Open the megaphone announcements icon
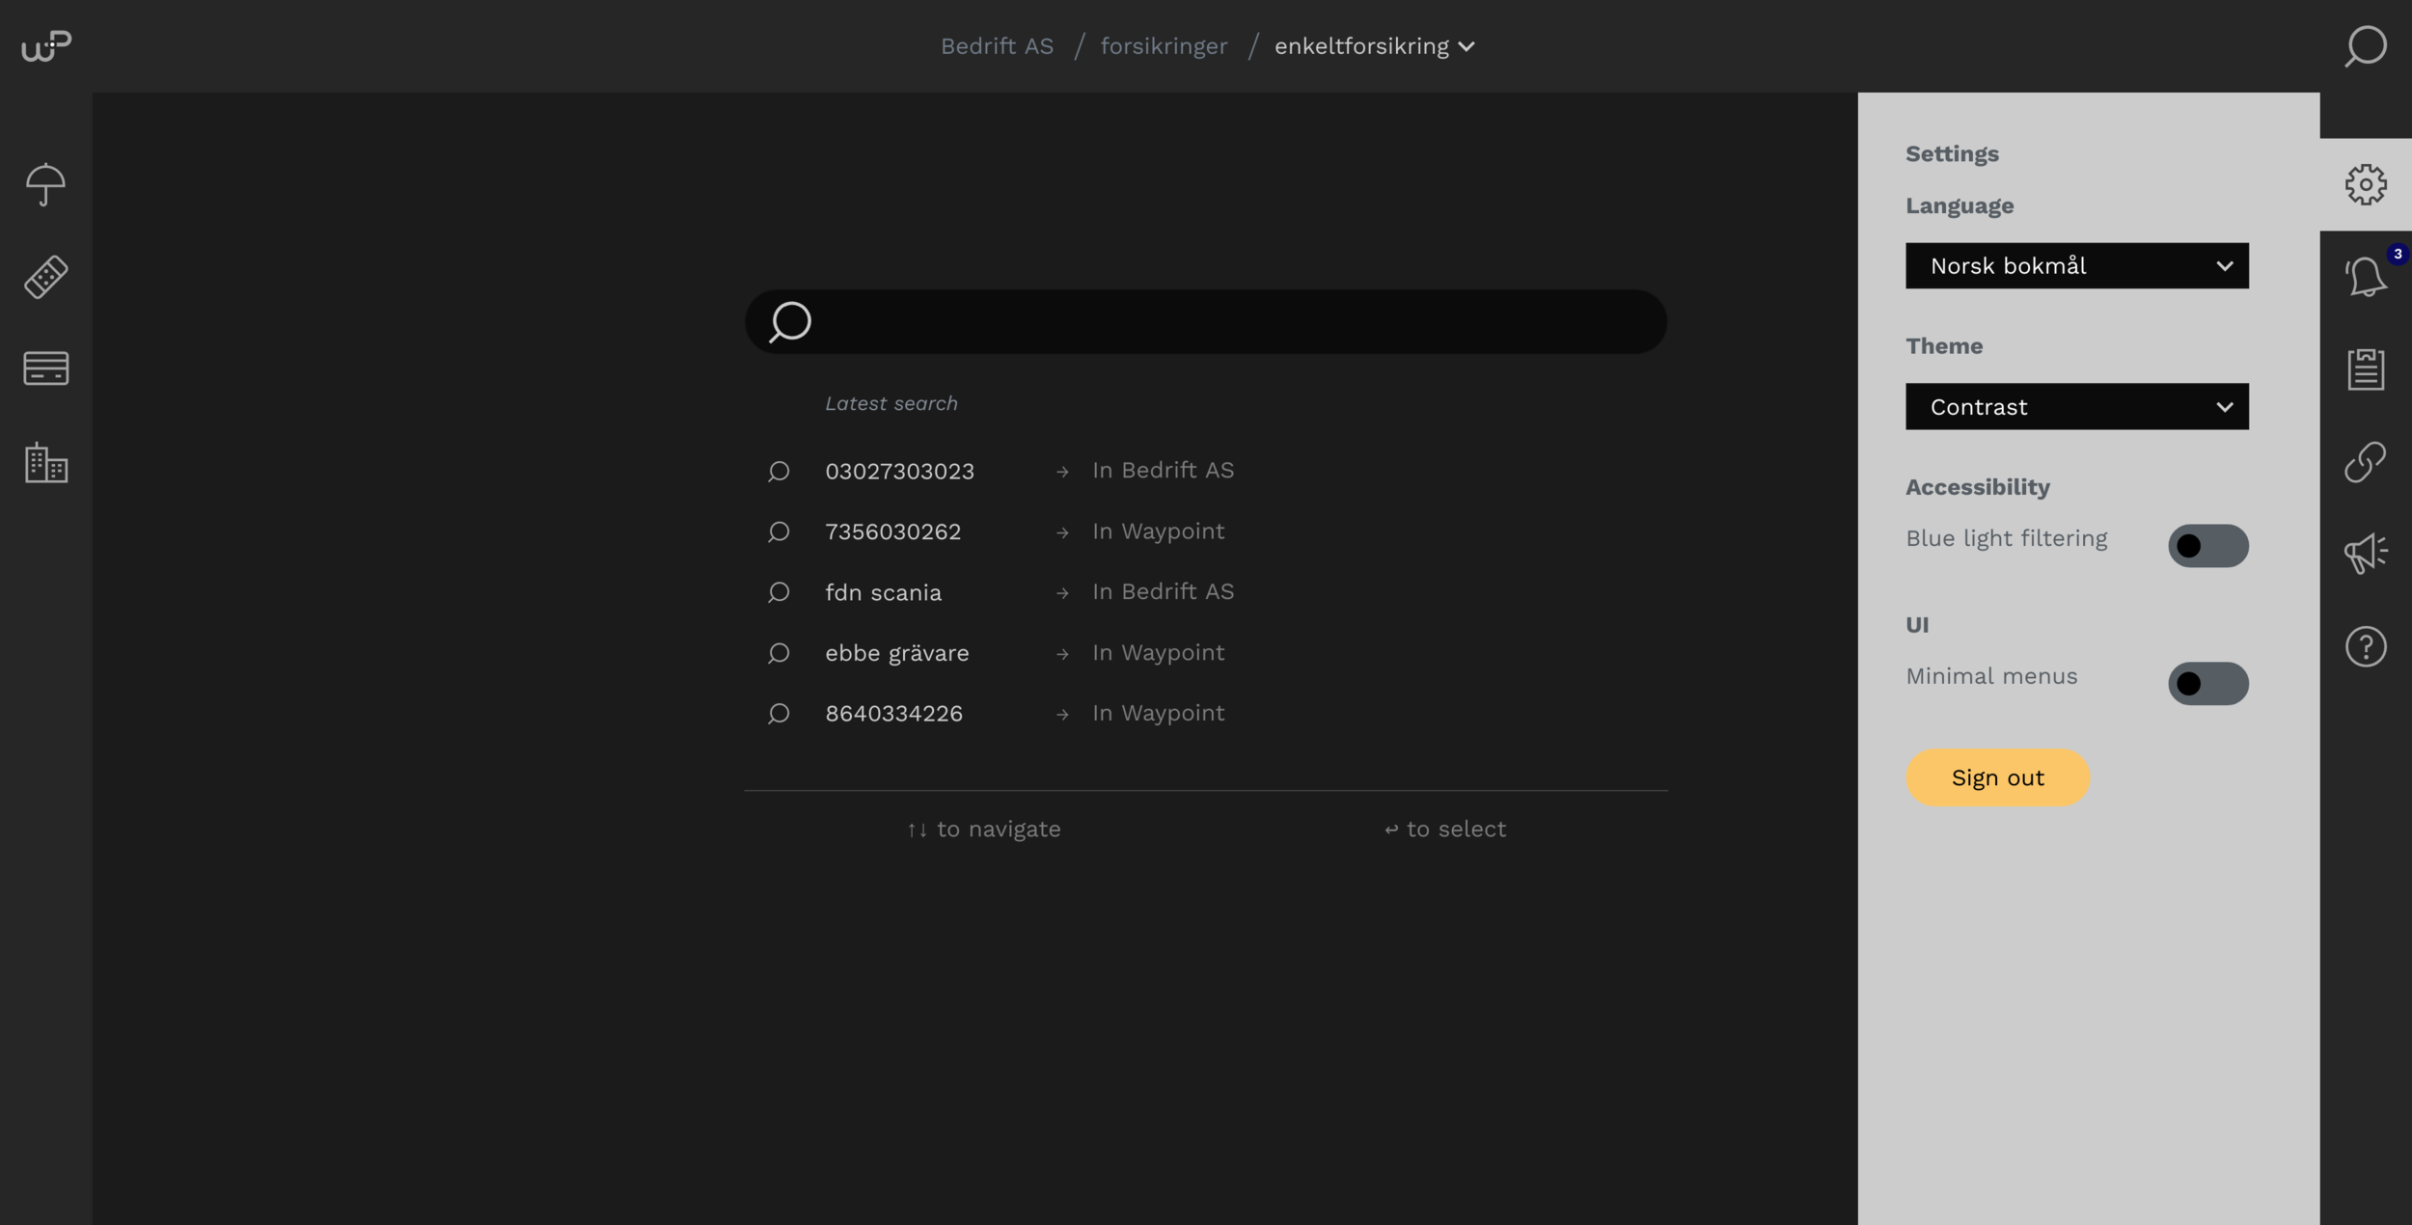The width and height of the screenshot is (2412, 1225). [x=2365, y=554]
